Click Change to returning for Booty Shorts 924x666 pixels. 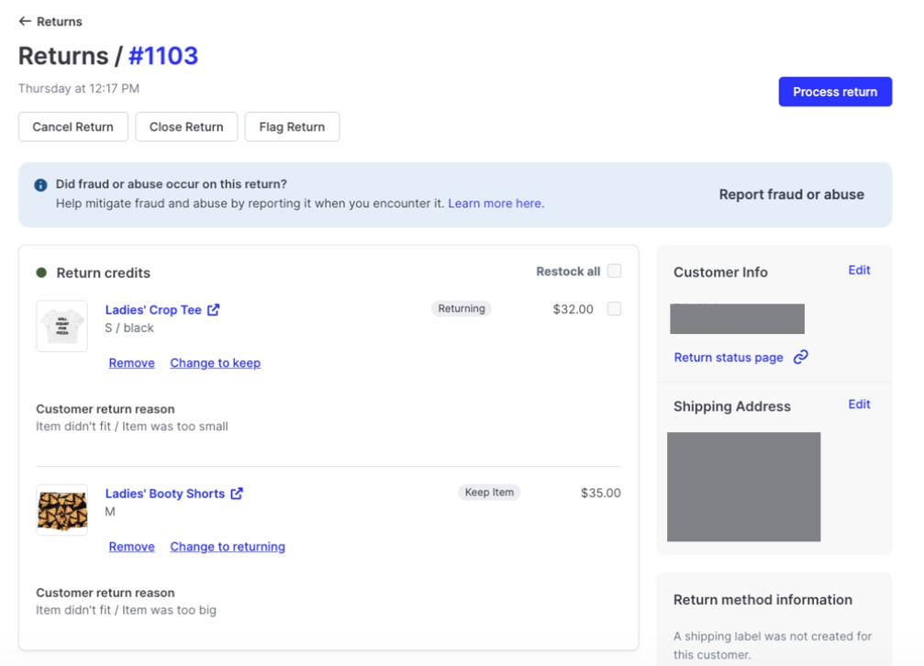[228, 547]
